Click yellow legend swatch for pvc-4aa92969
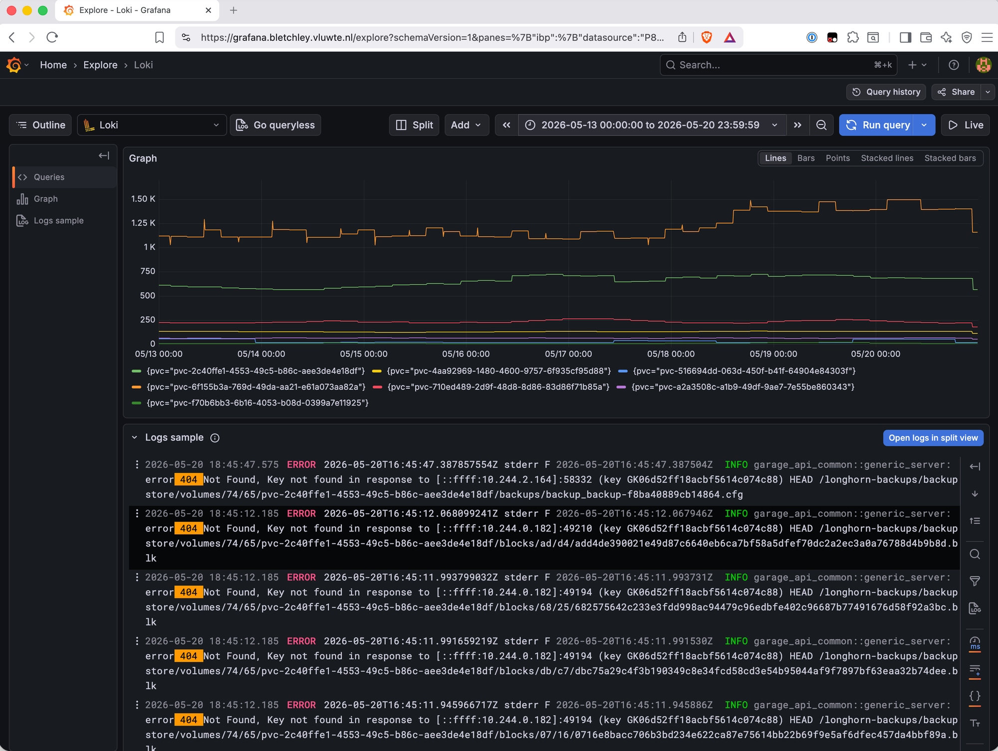 [x=377, y=371]
